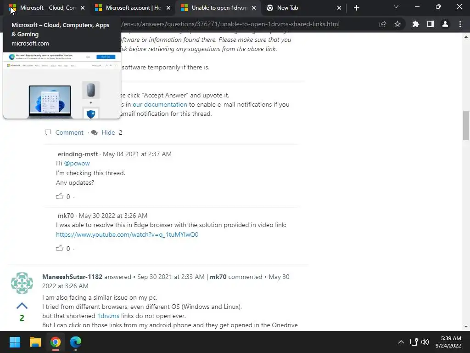Close the Microsoft – Cloud tab

pos(83,8)
